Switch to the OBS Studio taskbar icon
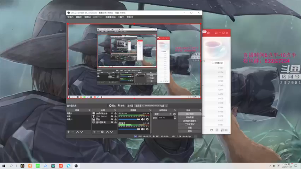The image size is (301, 169). pos(76,166)
